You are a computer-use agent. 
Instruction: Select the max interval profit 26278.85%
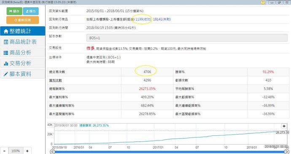(x=147, y=114)
